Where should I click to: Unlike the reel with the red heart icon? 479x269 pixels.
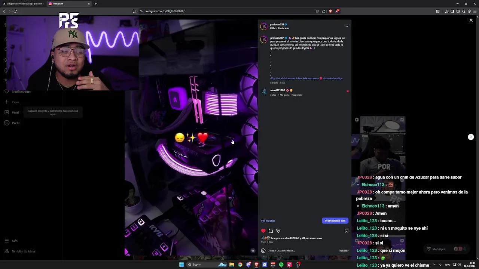pos(263,231)
